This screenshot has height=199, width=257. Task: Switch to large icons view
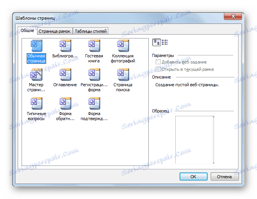coord(156,42)
